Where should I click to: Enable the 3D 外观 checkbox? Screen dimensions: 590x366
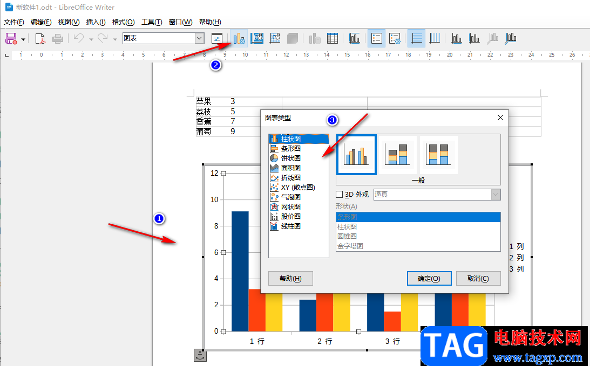340,194
